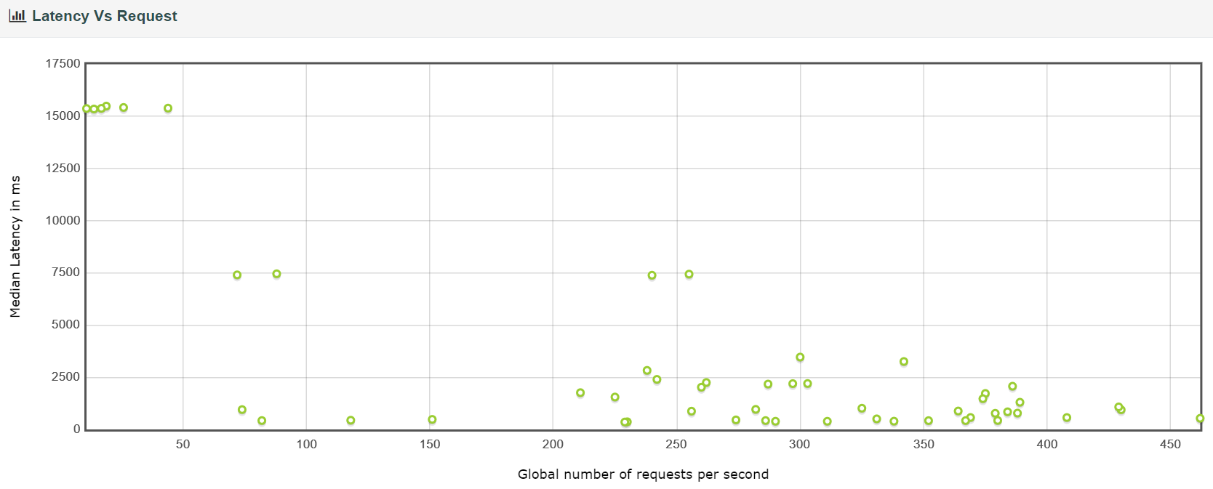1213x489 pixels.
Task: Click the bar chart icon beside the title
Action: coord(17,16)
